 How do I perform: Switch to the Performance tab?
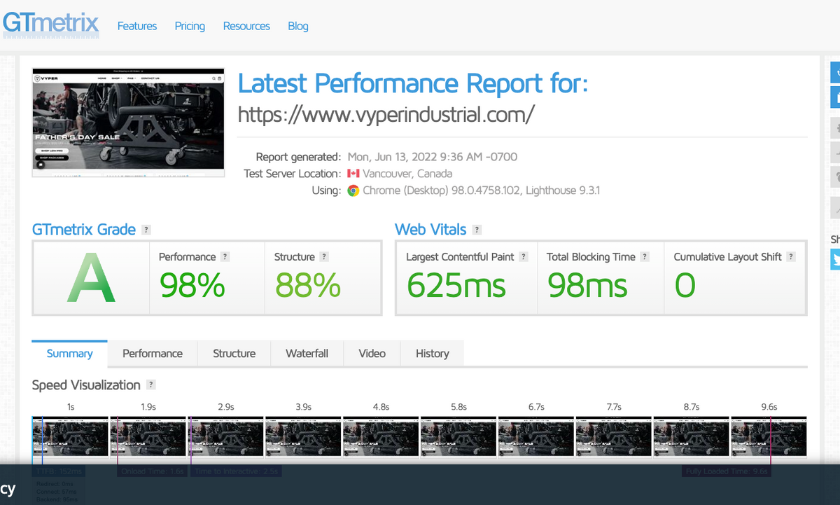tap(152, 354)
